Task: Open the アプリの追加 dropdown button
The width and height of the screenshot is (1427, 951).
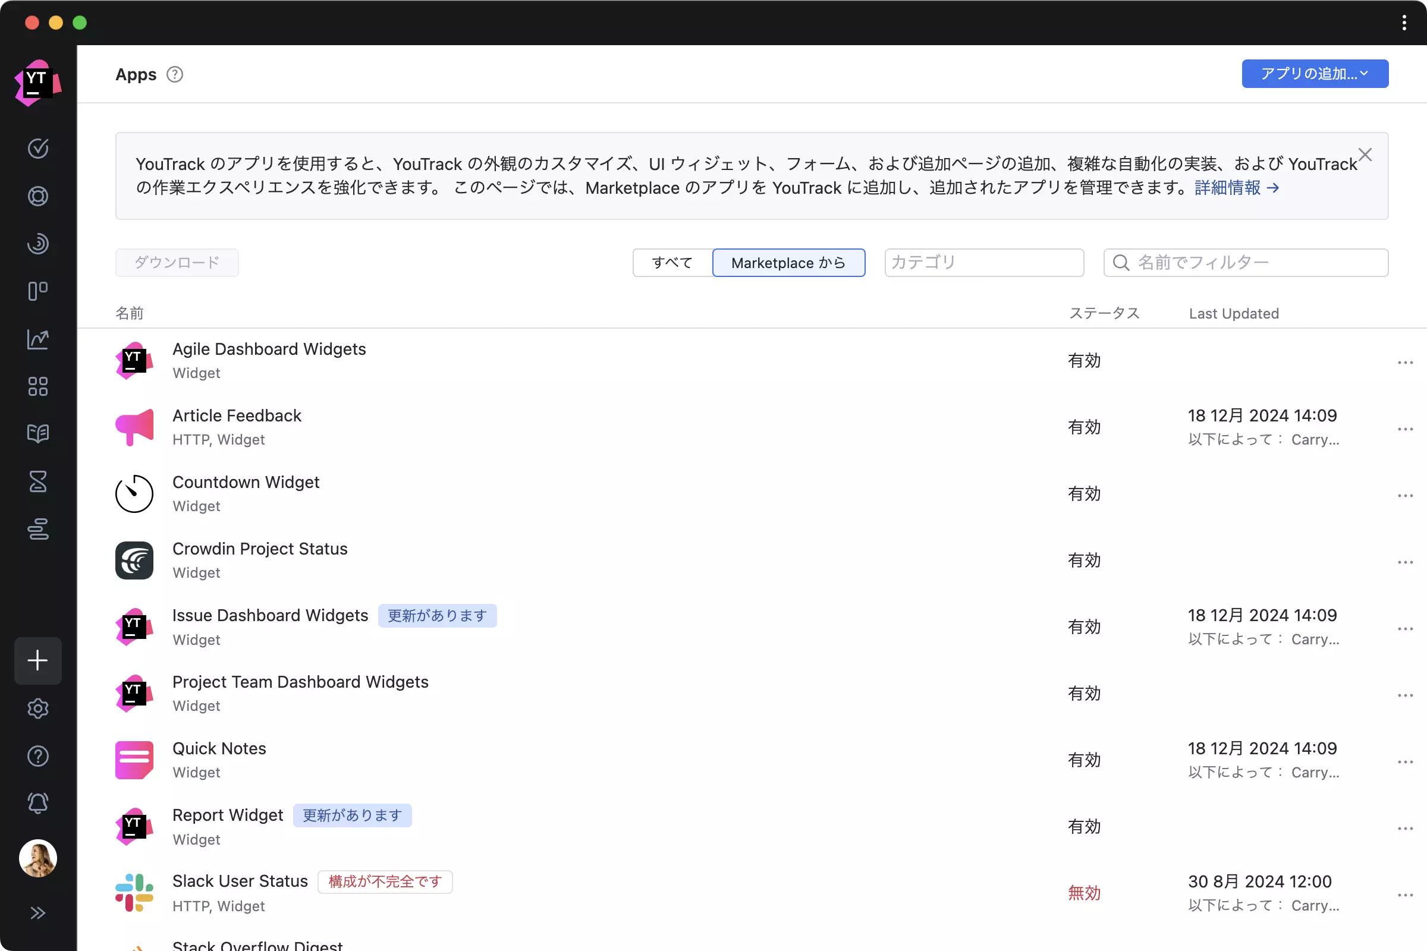Action: pos(1315,74)
